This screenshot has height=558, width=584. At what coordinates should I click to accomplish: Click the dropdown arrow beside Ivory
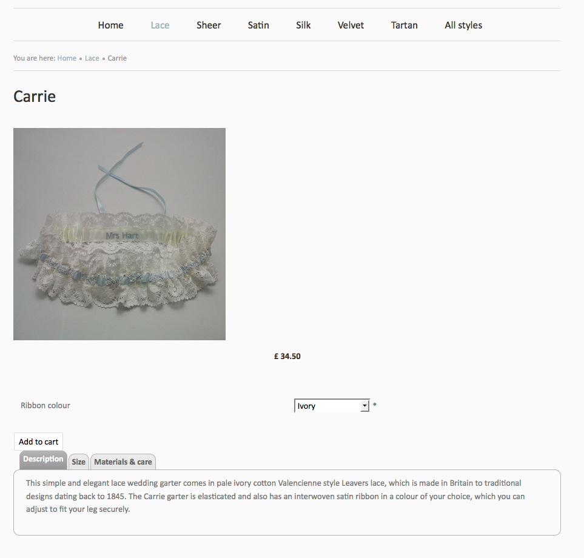click(364, 406)
